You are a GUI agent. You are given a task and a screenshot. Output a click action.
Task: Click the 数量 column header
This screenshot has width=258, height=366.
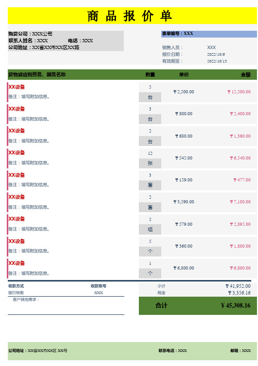pyautogui.click(x=150, y=75)
